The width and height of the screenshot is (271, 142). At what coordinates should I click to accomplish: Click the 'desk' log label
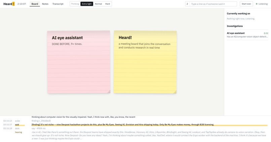coord(17,128)
